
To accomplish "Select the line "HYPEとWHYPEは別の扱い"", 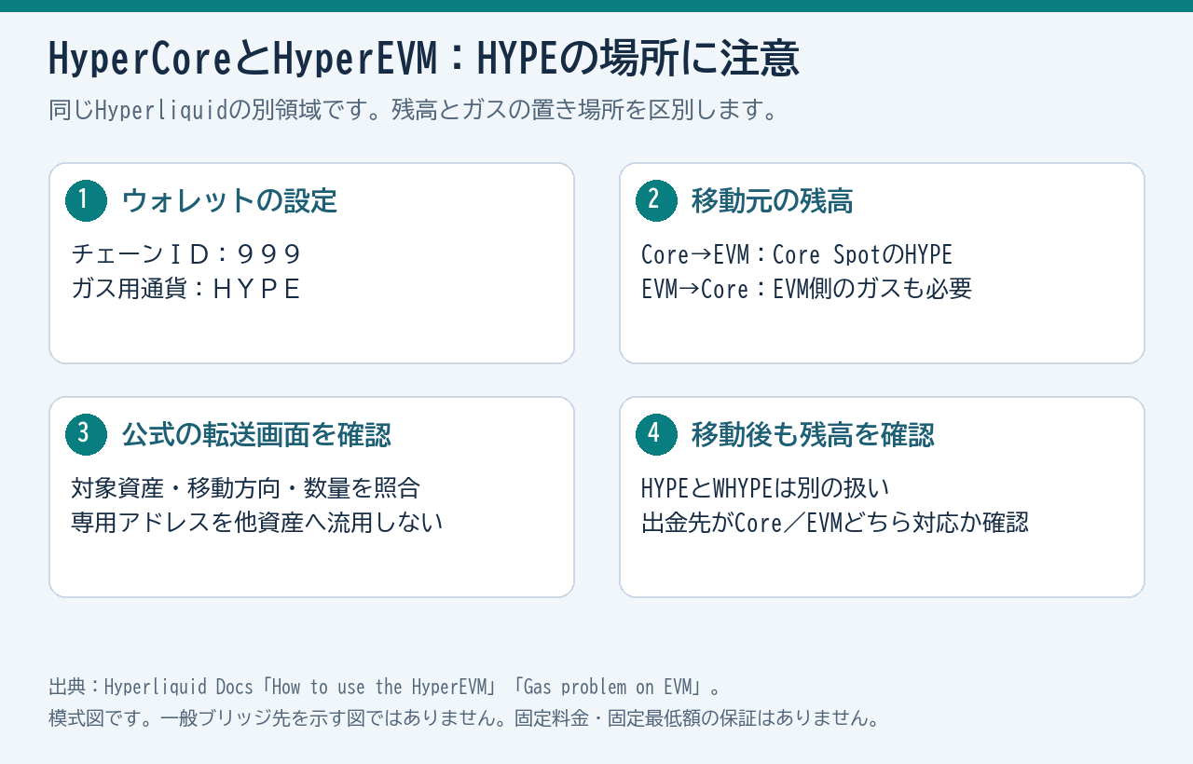I will point(766,488).
